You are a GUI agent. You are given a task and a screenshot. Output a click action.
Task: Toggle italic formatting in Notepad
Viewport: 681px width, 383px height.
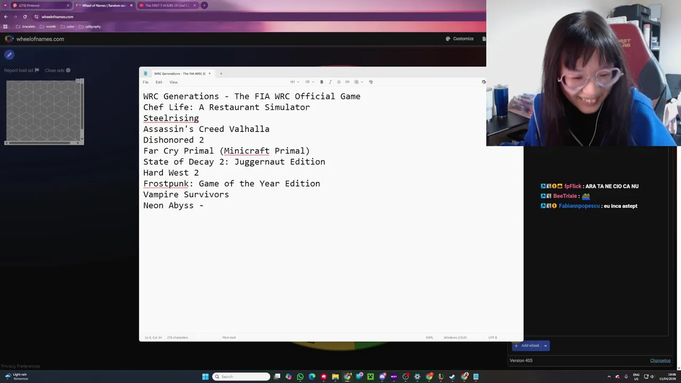(330, 82)
